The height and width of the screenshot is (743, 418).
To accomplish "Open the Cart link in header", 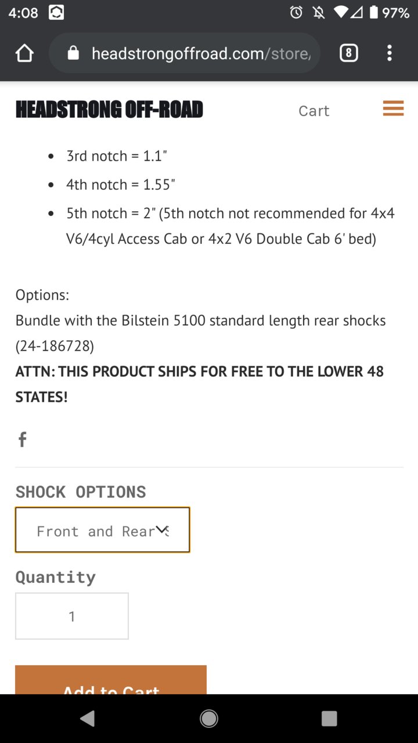I will (313, 111).
